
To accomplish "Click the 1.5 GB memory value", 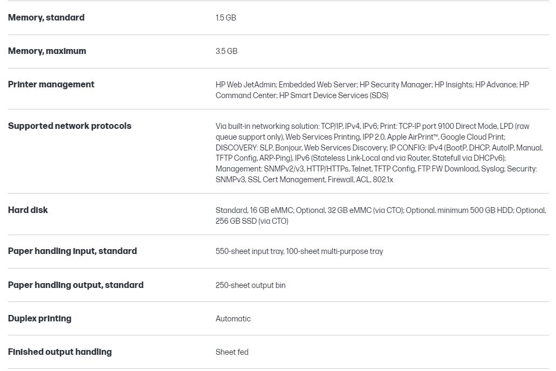I will click(226, 18).
